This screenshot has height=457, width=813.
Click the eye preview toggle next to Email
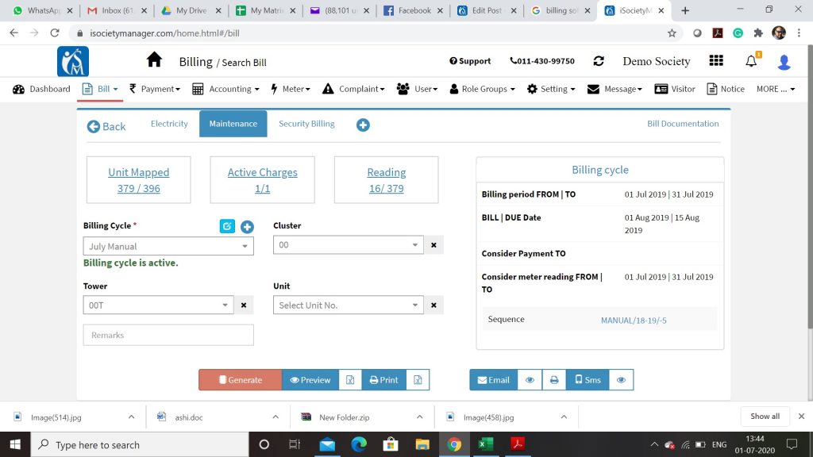coord(530,379)
